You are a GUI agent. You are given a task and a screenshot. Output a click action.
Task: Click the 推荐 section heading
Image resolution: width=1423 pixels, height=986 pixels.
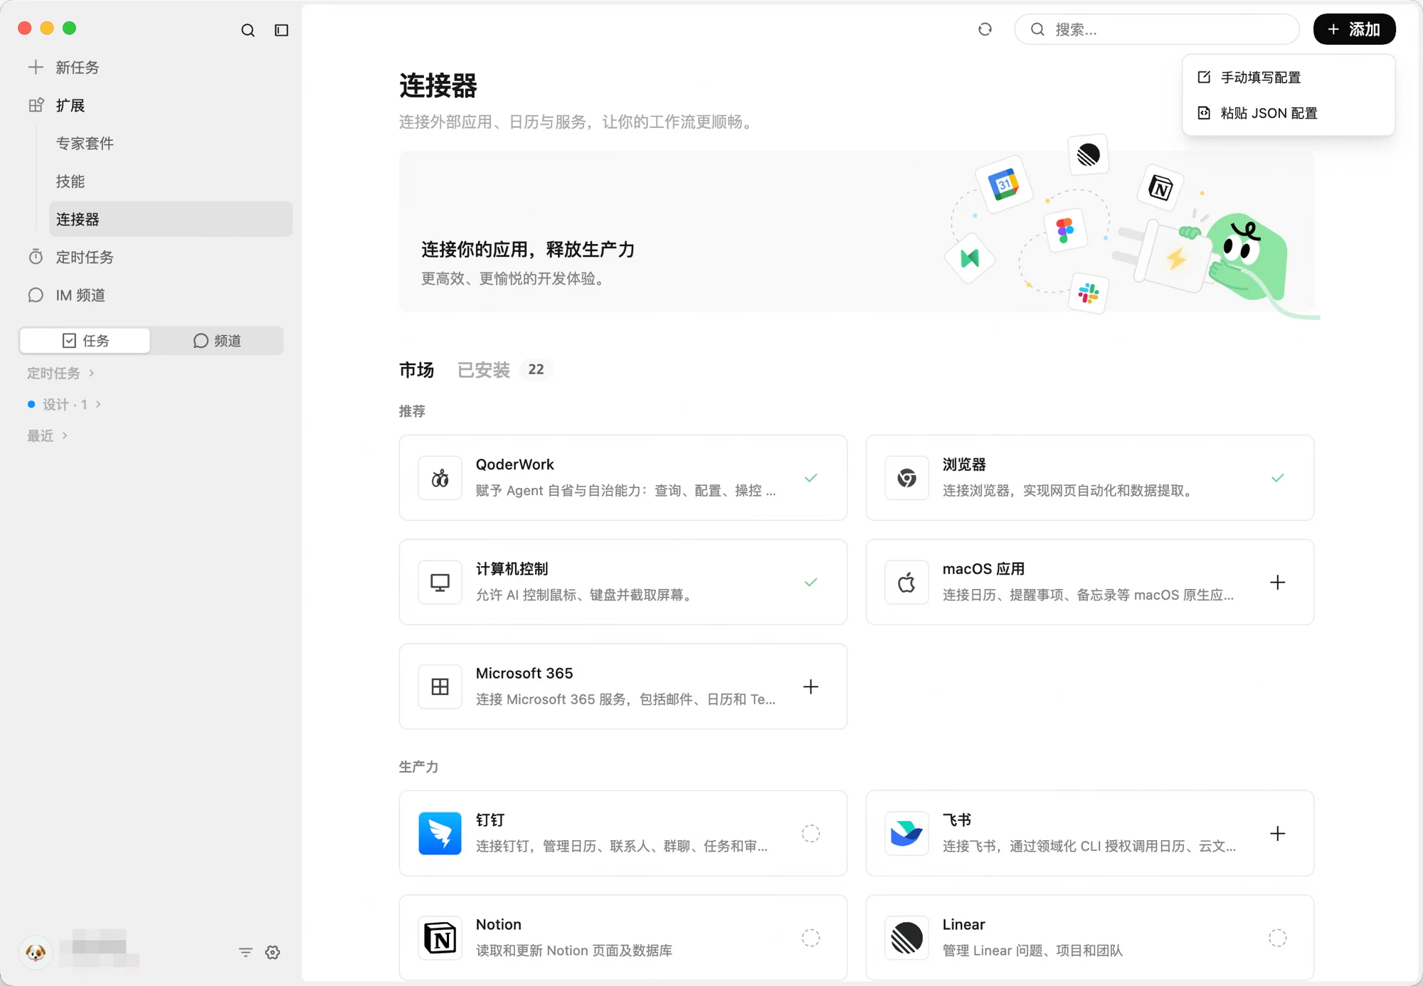(412, 411)
